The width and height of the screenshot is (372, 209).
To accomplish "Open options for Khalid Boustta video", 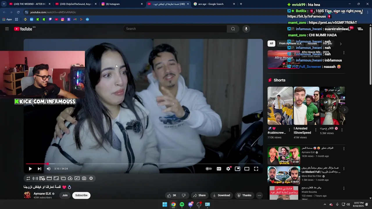I will tap(344, 188).
